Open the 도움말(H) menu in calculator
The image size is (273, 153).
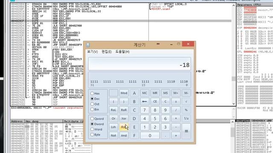coord(122,52)
